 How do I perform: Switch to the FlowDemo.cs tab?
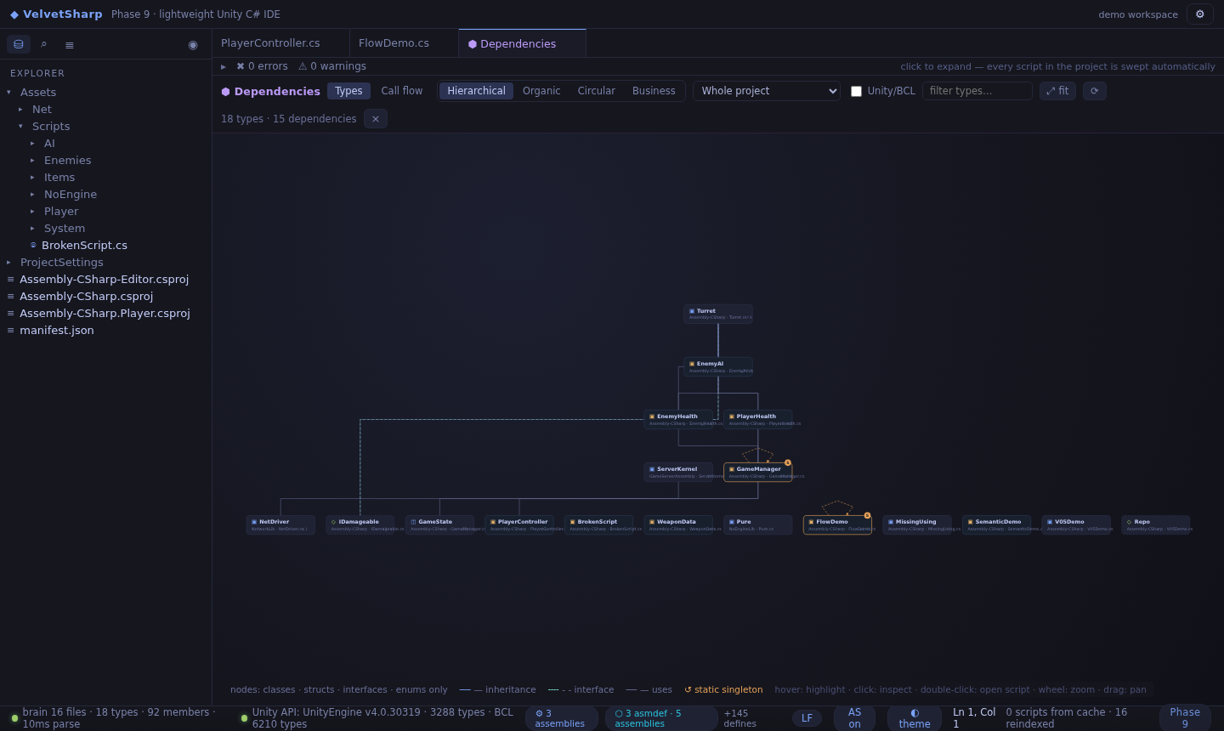pos(404,43)
